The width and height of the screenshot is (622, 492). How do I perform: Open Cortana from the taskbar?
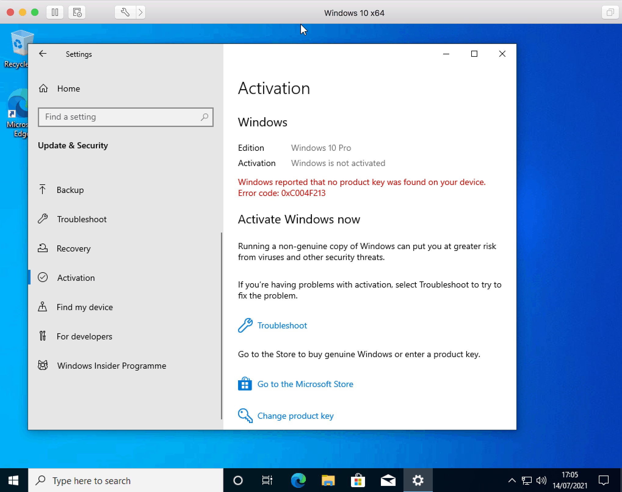click(238, 480)
